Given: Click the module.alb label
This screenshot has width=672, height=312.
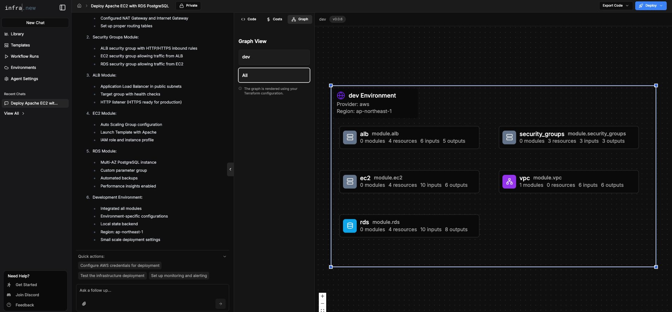Looking at the screenshot, I should [x=385, y=134].
